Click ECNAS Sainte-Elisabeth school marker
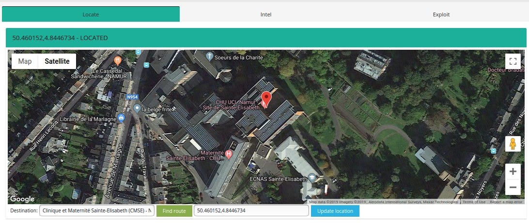The image size is (529, 223). (x=312, y=178)
